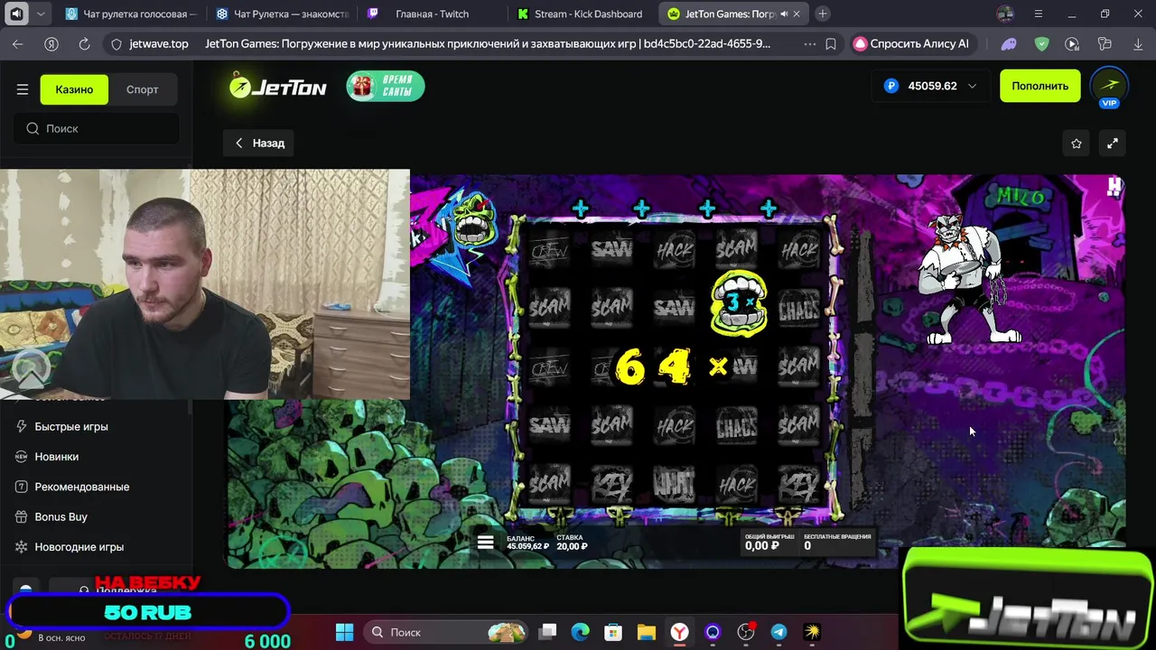Open Yandex home button in toolbar
The image size is (1156, 650).
click(51, 43)
